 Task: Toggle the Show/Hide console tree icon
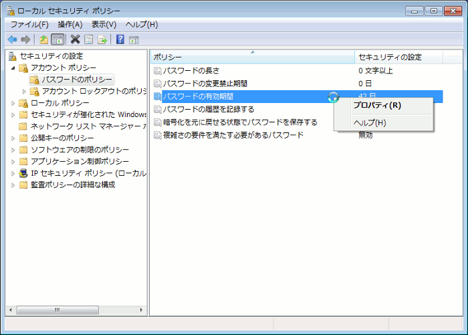[57, 39]
